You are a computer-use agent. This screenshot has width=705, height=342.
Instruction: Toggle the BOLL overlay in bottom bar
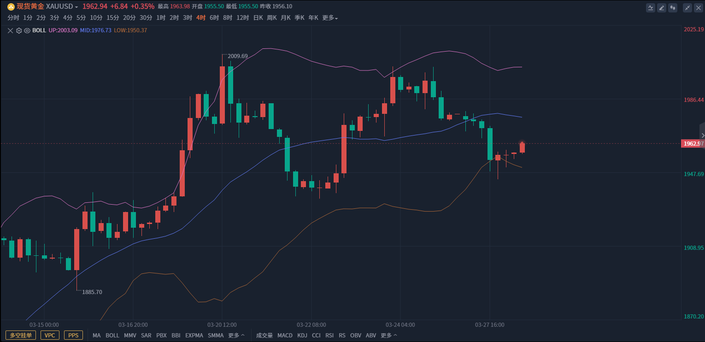pyautogui.click(x=112, y=336)
